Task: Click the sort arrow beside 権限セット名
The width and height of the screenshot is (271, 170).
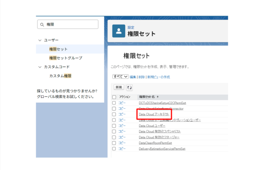Action: click(158, 97)
